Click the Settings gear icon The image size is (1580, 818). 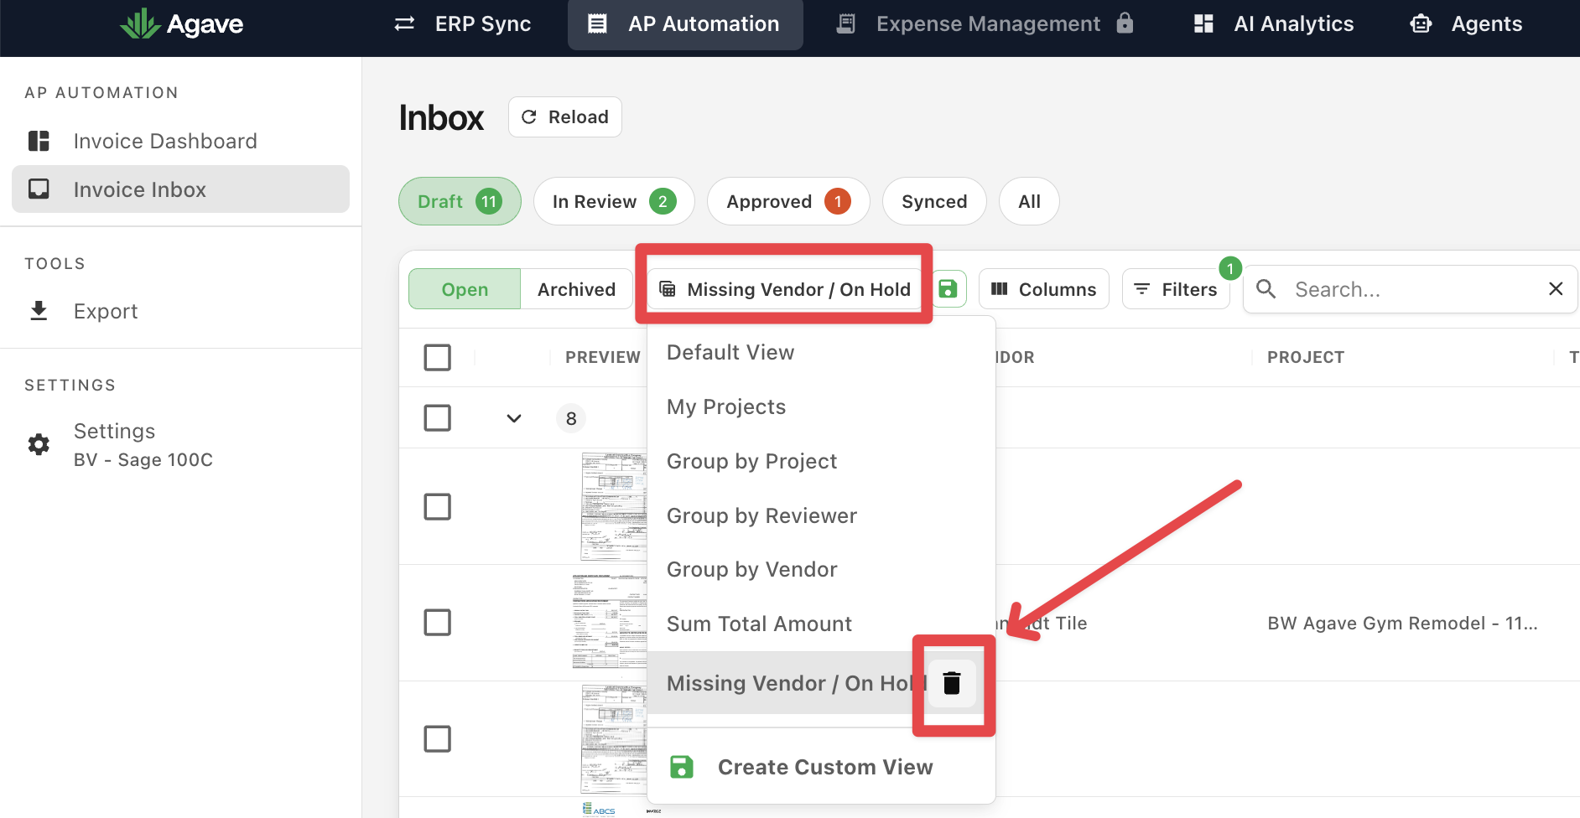[39, 444]
